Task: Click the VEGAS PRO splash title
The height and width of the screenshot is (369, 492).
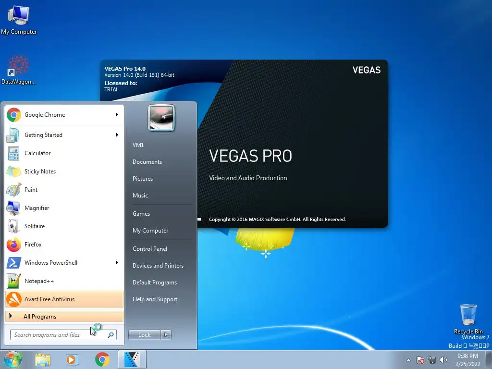Action: 250,156
